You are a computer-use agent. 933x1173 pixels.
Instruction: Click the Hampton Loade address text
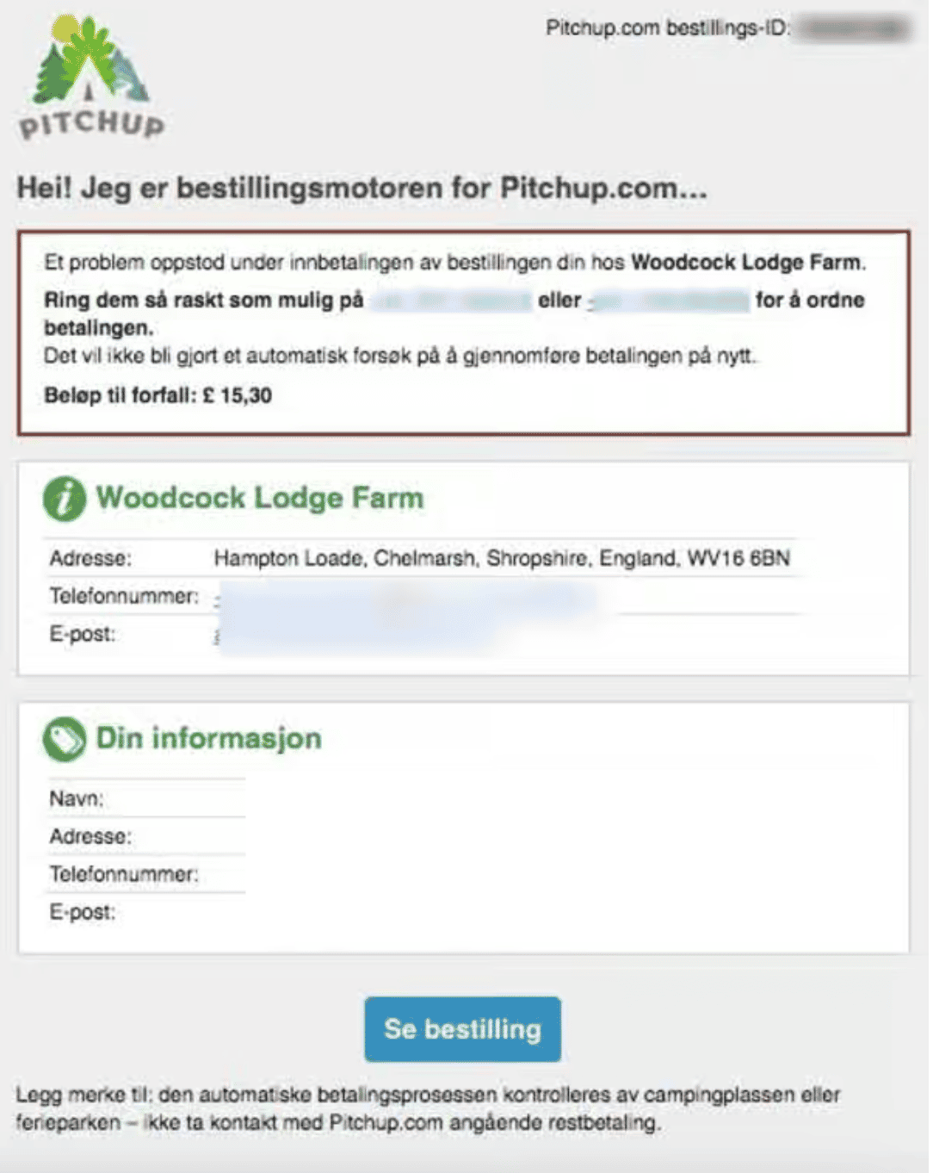click(502, 558)
